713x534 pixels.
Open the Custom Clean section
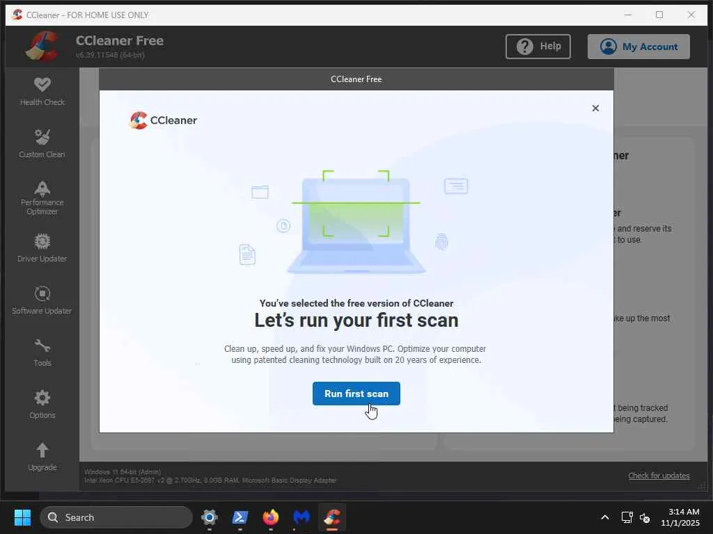coord(42,144)
